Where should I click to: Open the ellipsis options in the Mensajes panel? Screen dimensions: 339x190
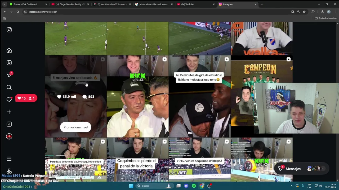coord(323,169)
